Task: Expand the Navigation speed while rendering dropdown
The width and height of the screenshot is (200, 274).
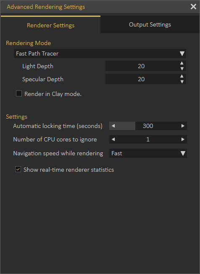Action: (148, 153)
